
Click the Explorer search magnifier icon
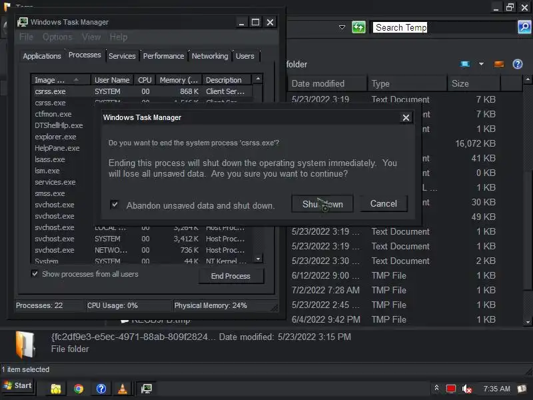pyautogui.click(x=524, y=27)
